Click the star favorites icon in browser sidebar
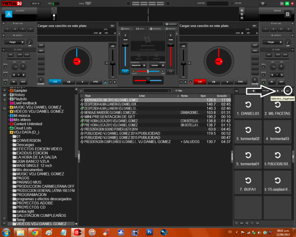 (x=4, y=90)
